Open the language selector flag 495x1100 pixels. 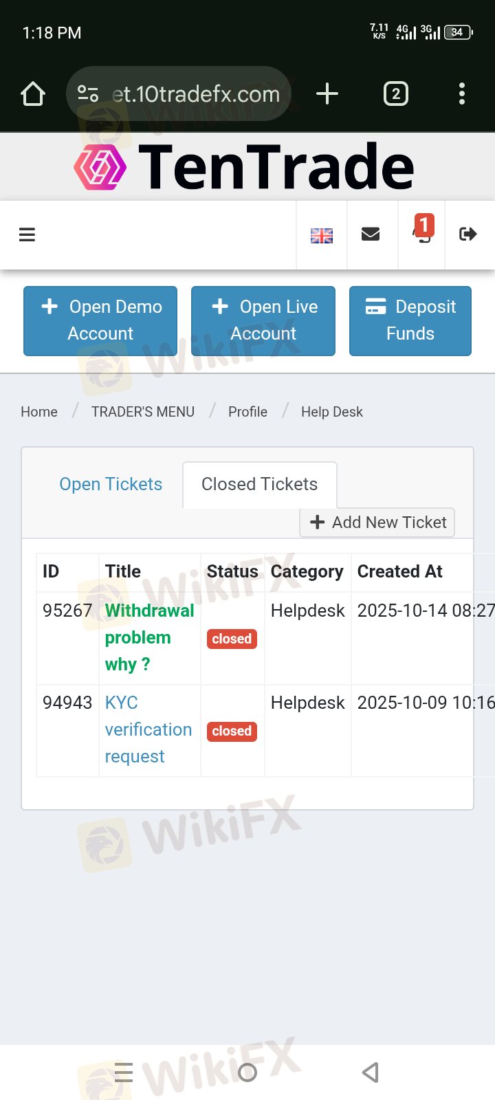322,235
